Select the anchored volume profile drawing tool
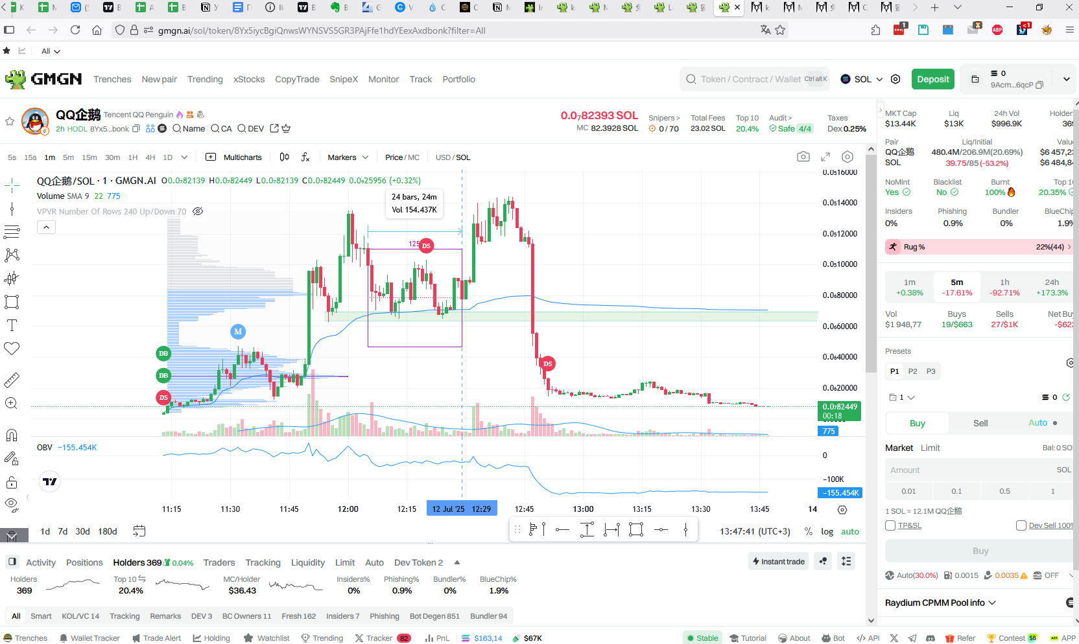This screenshot has width=1079, height=644. pos(538,529)
